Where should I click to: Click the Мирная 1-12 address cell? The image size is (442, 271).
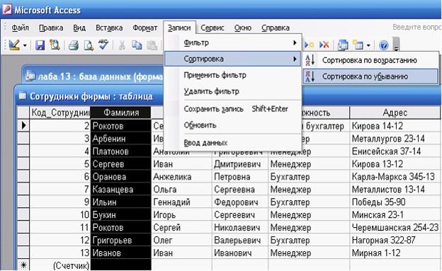tap(395, 253)
